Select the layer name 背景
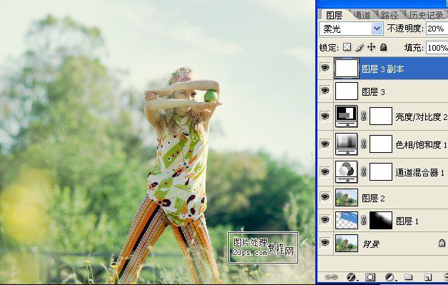The image size is (448, 285). 371,244
